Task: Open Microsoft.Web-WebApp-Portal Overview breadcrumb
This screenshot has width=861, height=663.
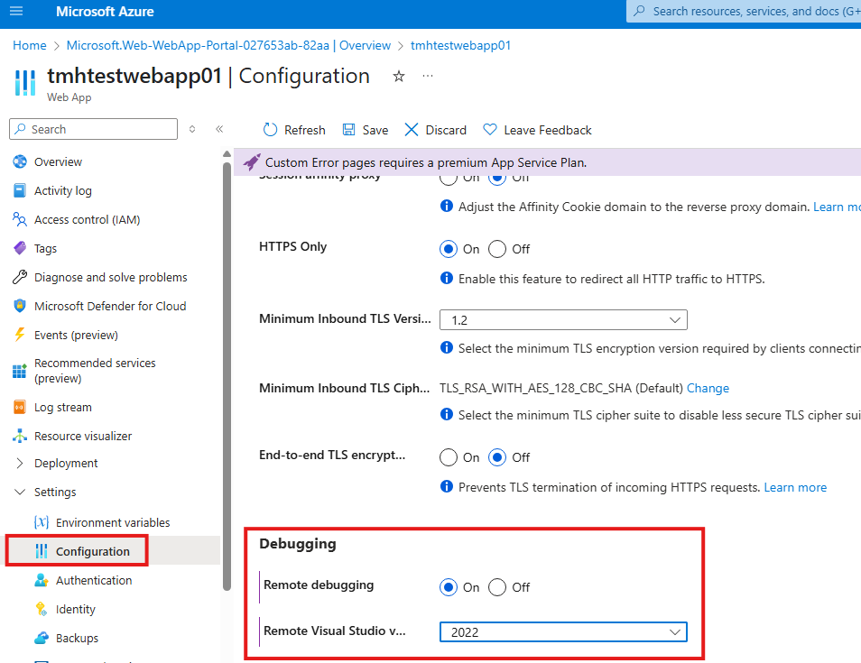Action: click(228, 46)
